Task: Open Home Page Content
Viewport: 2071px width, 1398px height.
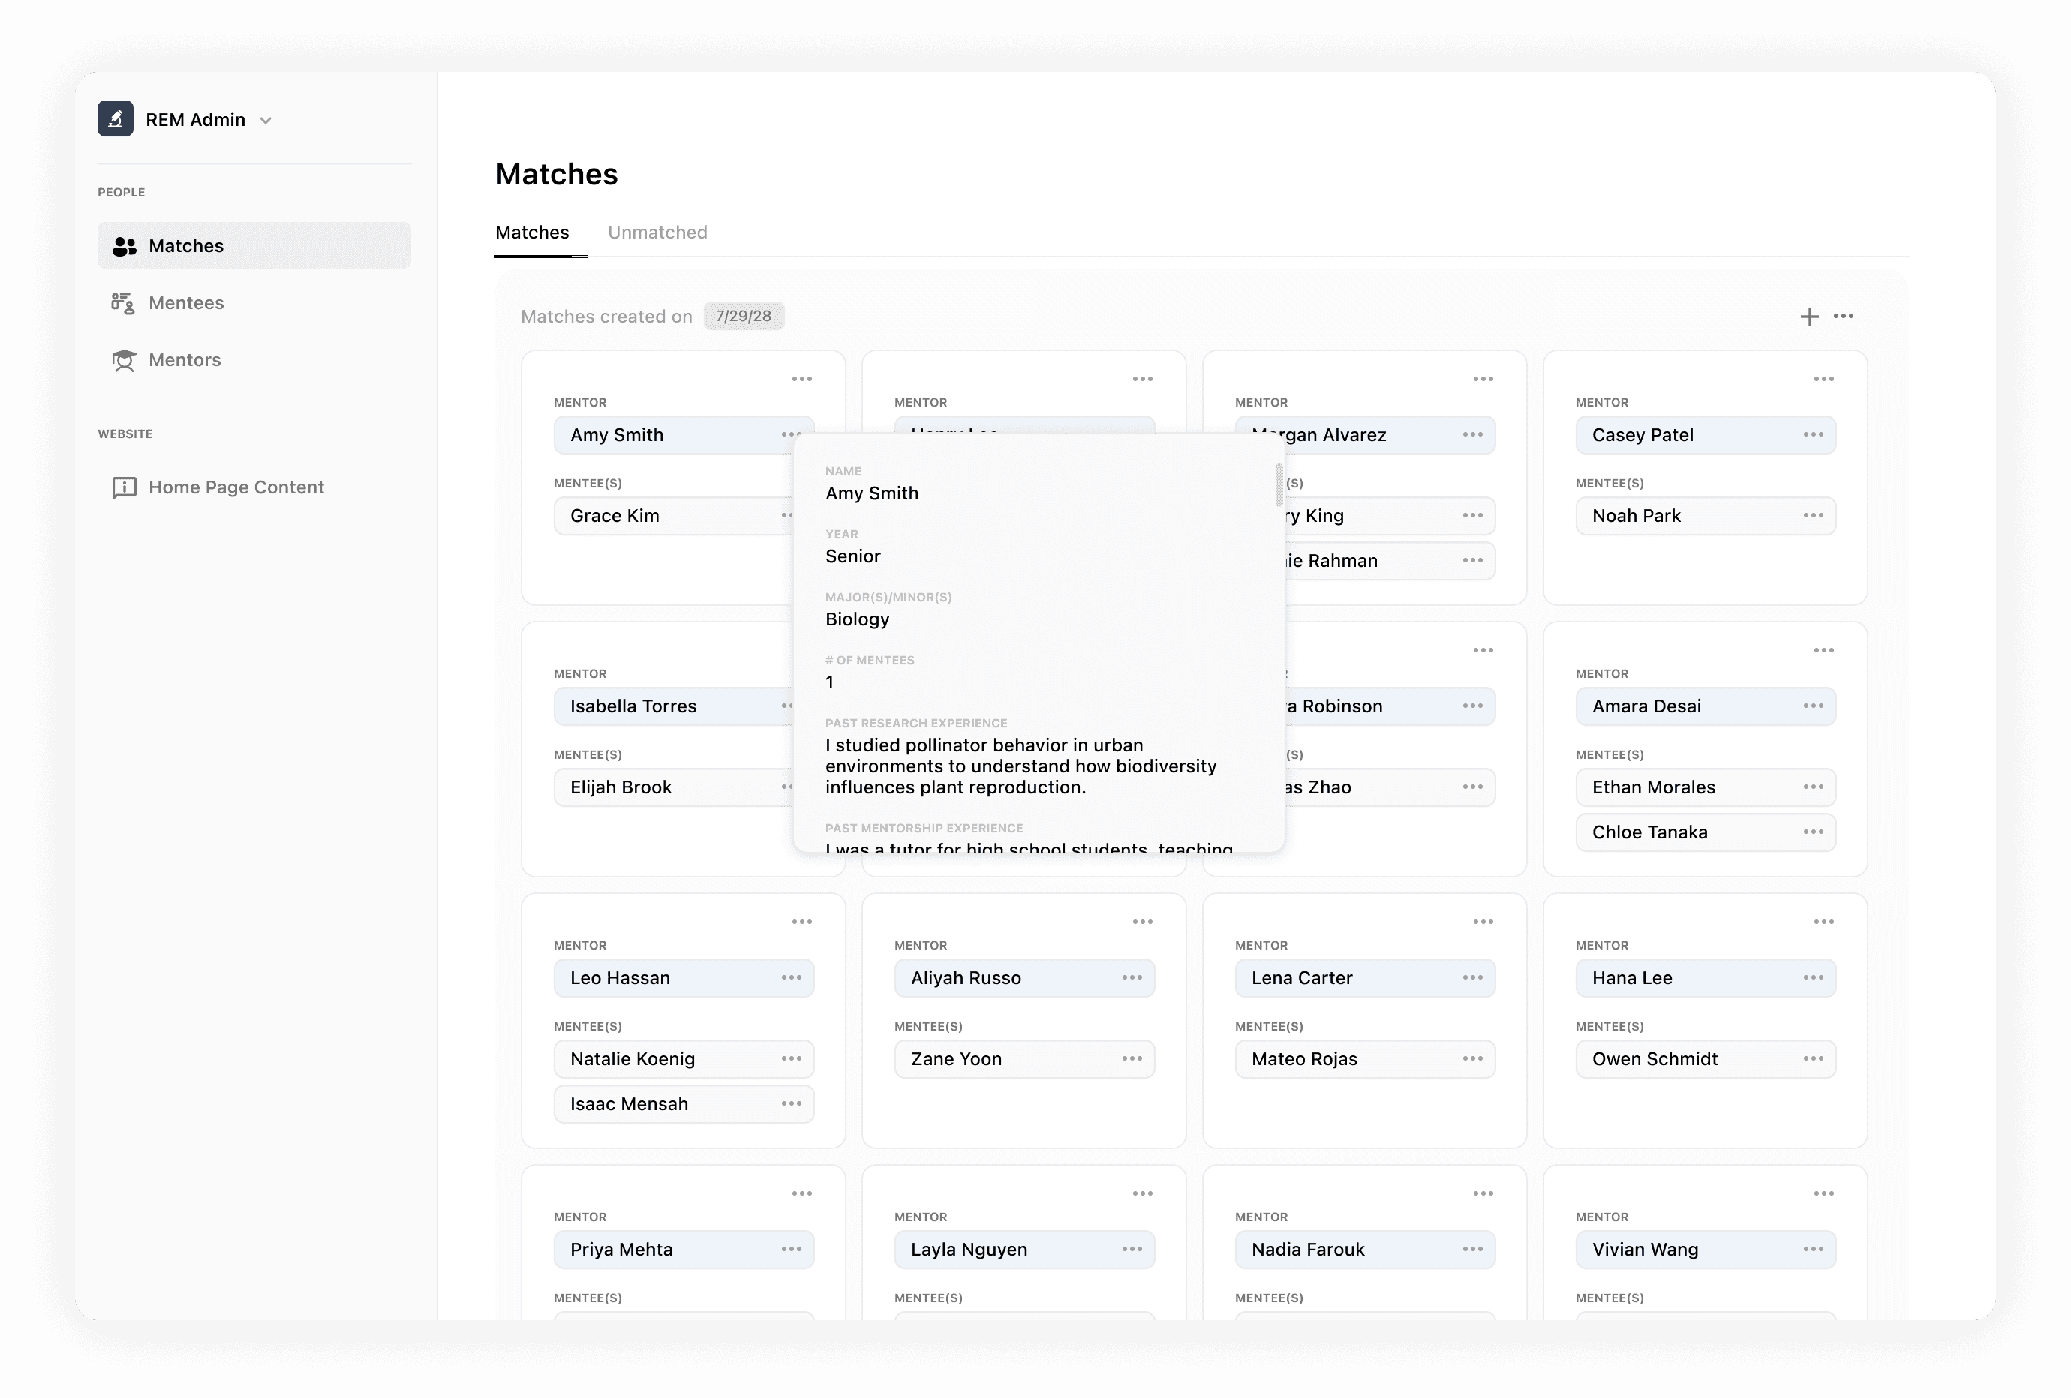Action: 236,487
